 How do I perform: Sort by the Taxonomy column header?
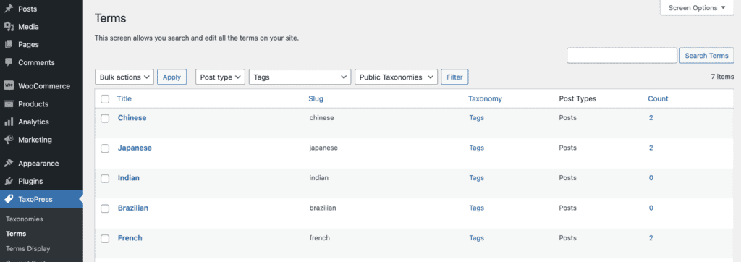(486, 99)
